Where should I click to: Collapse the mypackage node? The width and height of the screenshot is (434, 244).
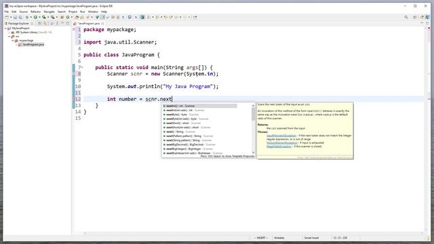(x=12, y=41)
